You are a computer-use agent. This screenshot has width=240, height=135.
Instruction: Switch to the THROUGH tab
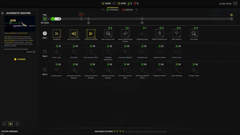(112, 10)
